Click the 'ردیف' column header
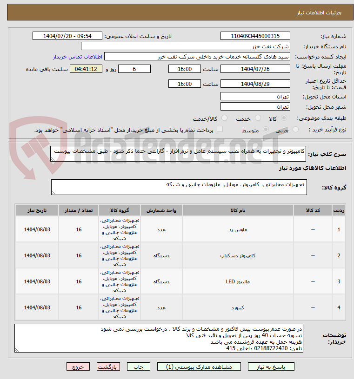Image resolution: width=354 pixels, height=379 pixels. (339, 210)
